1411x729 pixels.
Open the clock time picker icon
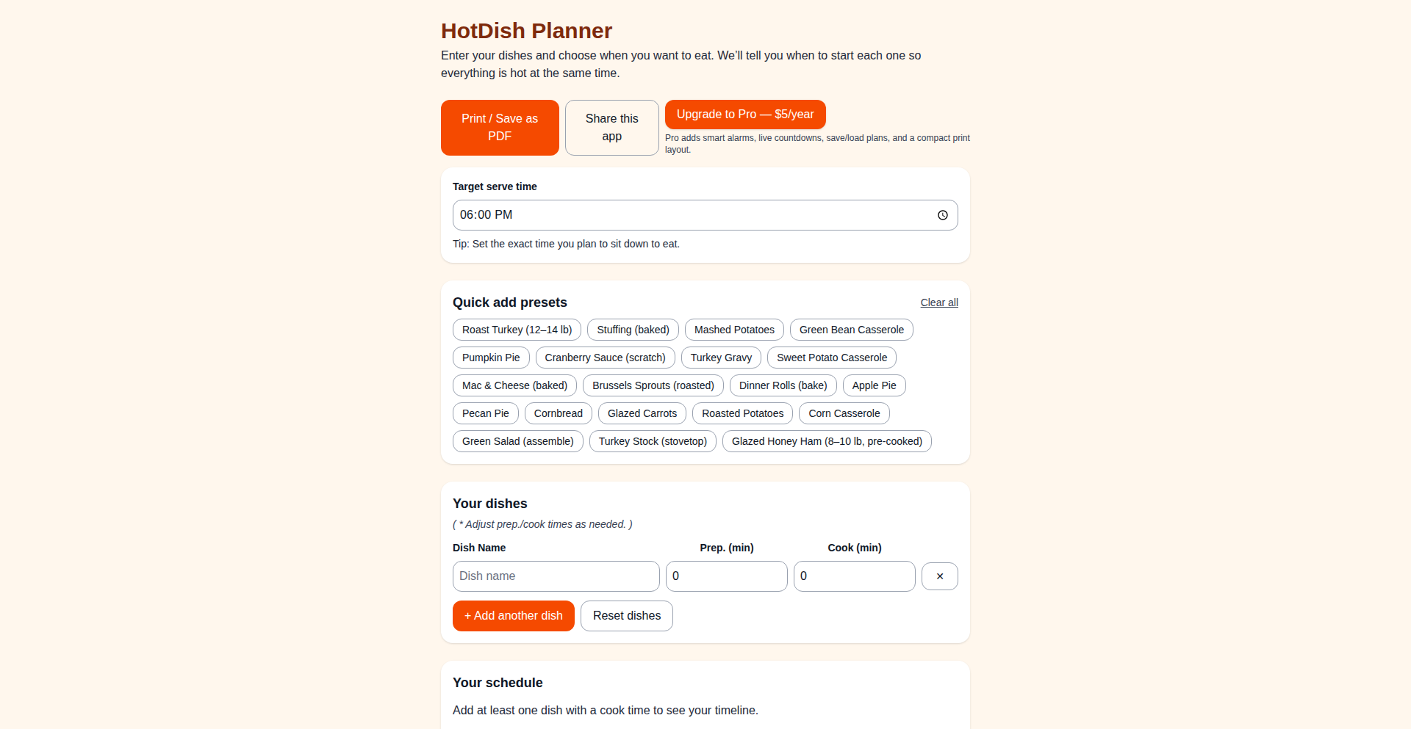coord(942,215)
